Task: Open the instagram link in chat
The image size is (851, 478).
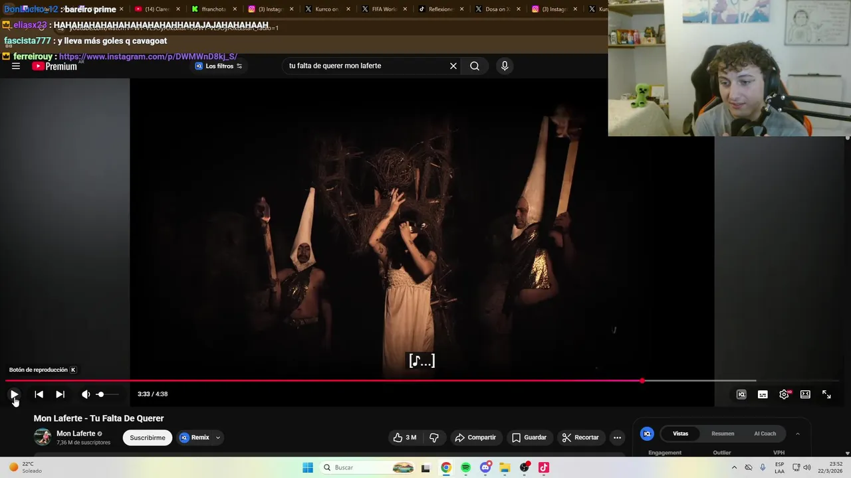Action: pyautogui.click(x=148, y=56)
